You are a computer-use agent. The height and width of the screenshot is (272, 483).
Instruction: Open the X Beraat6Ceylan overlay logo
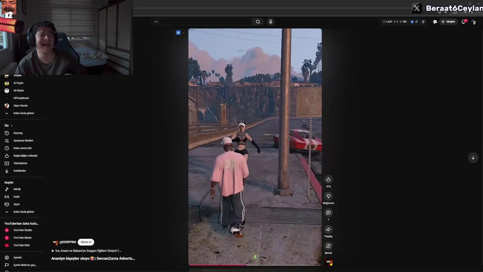(417, 8)
